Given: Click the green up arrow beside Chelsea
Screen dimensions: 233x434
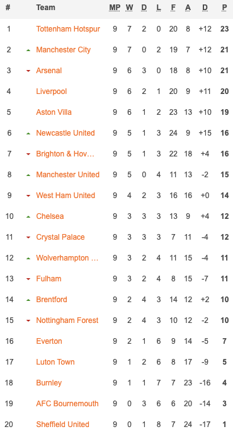Looking at the screenshot, I should pos(28,217).
